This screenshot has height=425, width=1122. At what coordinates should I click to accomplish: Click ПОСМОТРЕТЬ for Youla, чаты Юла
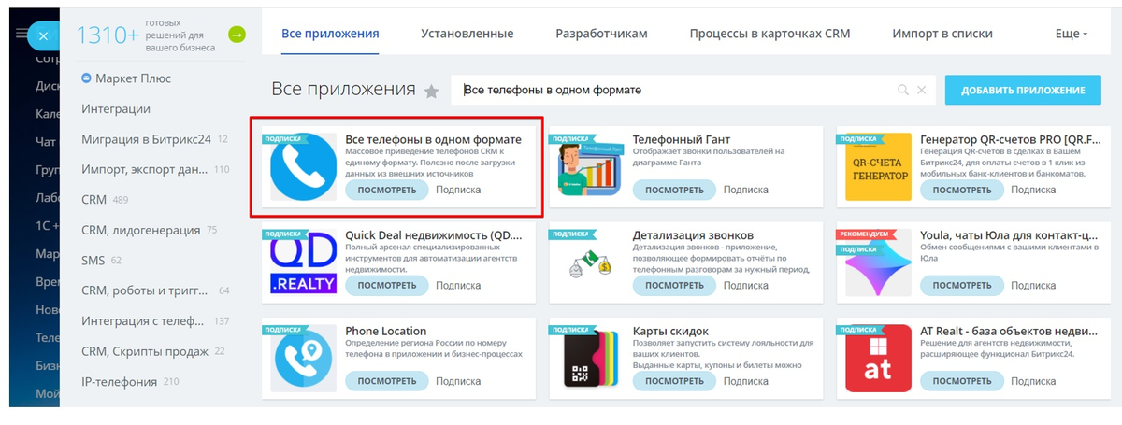[x=961, y=286]
